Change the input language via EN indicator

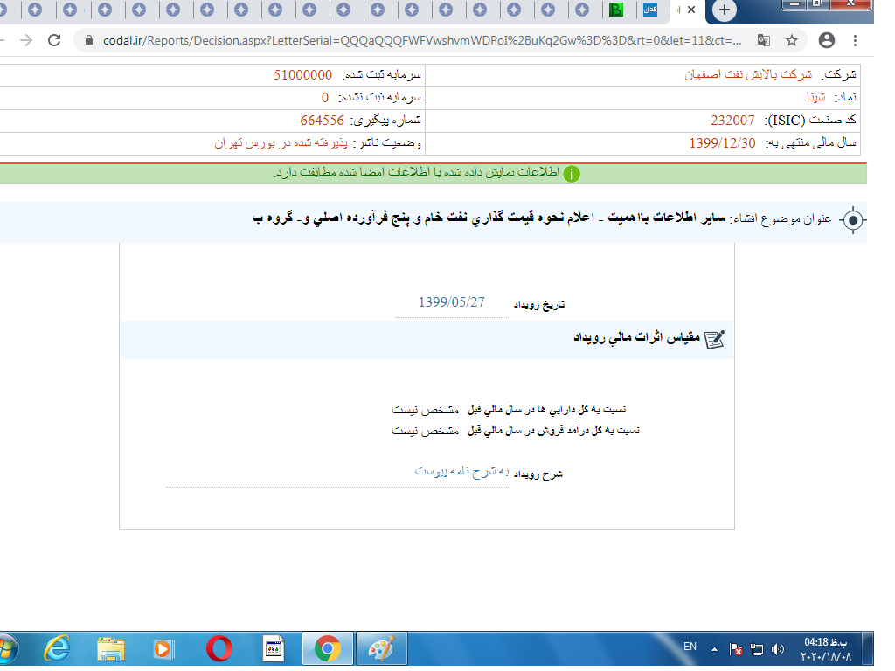coord(690,647)
